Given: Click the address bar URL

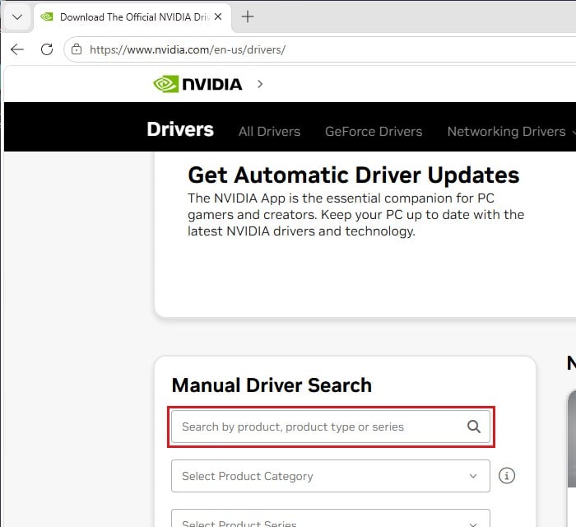Looking at the screenshot, I should [188, 49].
